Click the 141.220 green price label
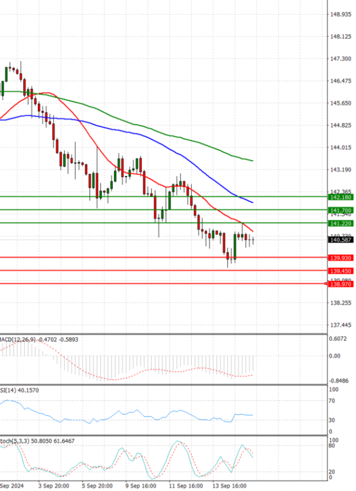The height and width of the screenshot is (491, 356). (341, 224)
